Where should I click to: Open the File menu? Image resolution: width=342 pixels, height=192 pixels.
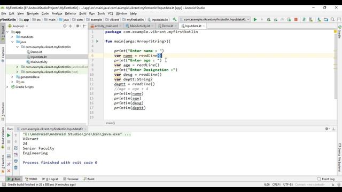tap(4, 13)
